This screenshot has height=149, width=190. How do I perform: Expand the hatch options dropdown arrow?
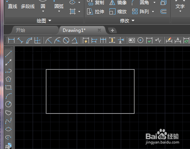(x=79, y=11)
